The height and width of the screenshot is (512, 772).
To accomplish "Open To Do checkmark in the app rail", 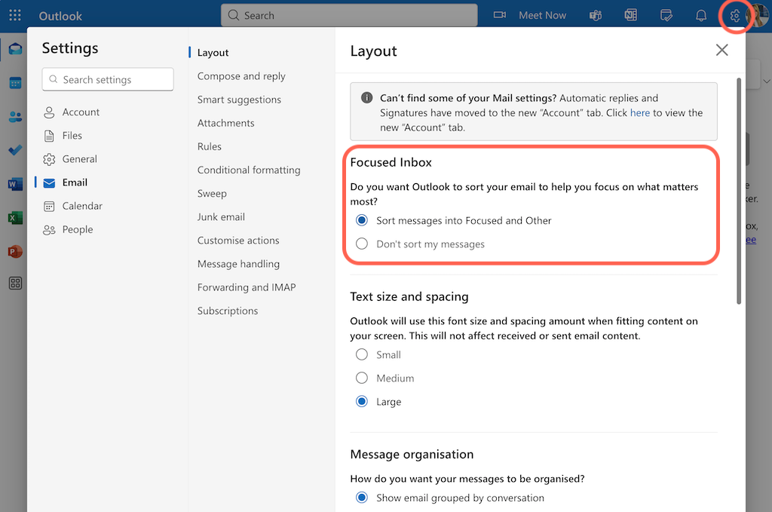I will coord(15,149).
